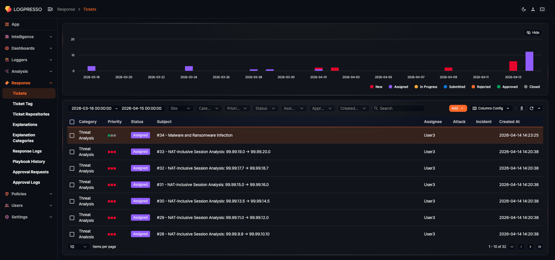Image resolution: width=555 pixels, height=260 pixels.
Task: Change the items per page dropdown
Action: 78,247
